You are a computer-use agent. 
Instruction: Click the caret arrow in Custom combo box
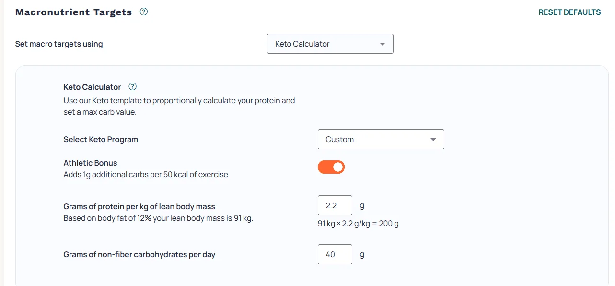tap(433, 140)
